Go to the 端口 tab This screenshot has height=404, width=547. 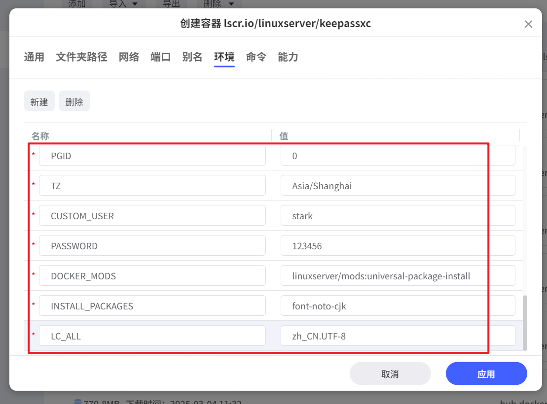click(x=160, y=57)
